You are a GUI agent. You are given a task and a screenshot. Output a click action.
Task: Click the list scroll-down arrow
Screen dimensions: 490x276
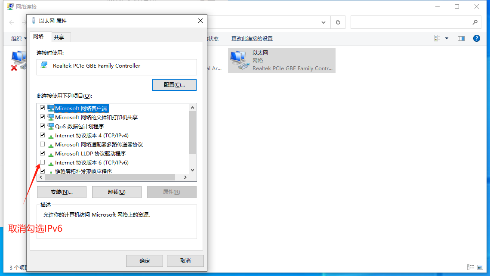tap(192, 170)
